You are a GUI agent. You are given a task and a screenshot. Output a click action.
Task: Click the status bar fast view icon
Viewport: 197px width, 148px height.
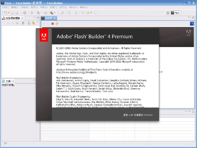pos(6,144)
